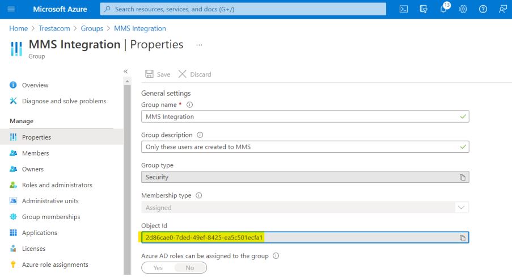Viewport: 512px width, 277px height.
Task: Focus the search resources field
Action: [x=243, y=9]
